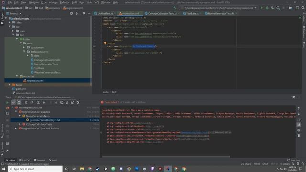Import test results icon
This screenshot has height=172, width=306.
point(67,102)
